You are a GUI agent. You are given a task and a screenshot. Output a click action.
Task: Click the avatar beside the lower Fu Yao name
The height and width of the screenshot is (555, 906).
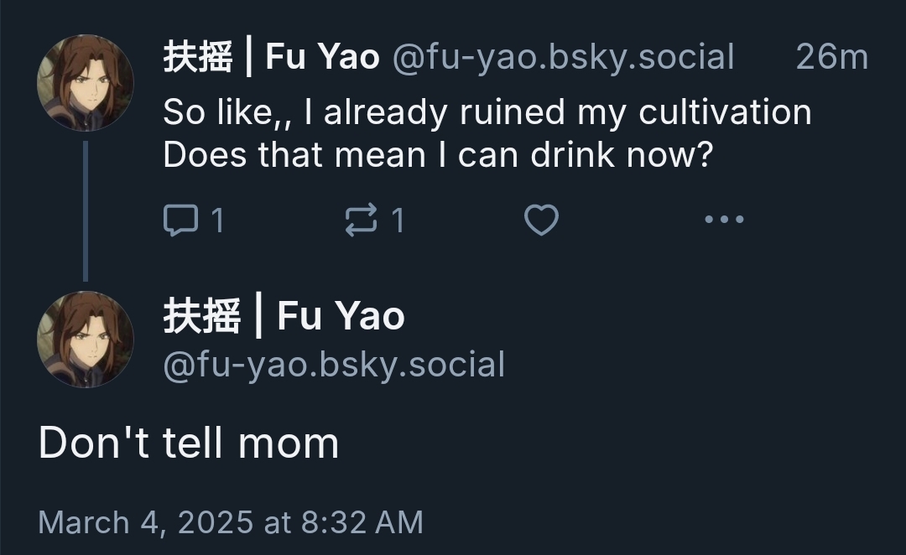(x=85, y=340)
